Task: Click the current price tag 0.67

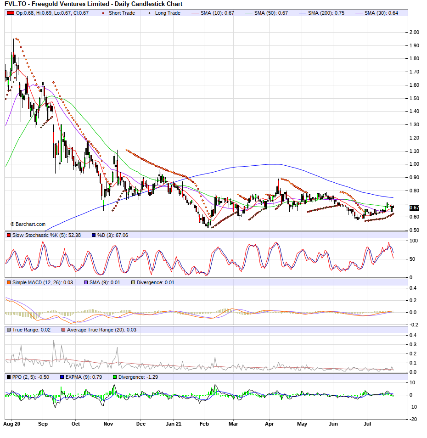Action: click(x=414, y=208)
